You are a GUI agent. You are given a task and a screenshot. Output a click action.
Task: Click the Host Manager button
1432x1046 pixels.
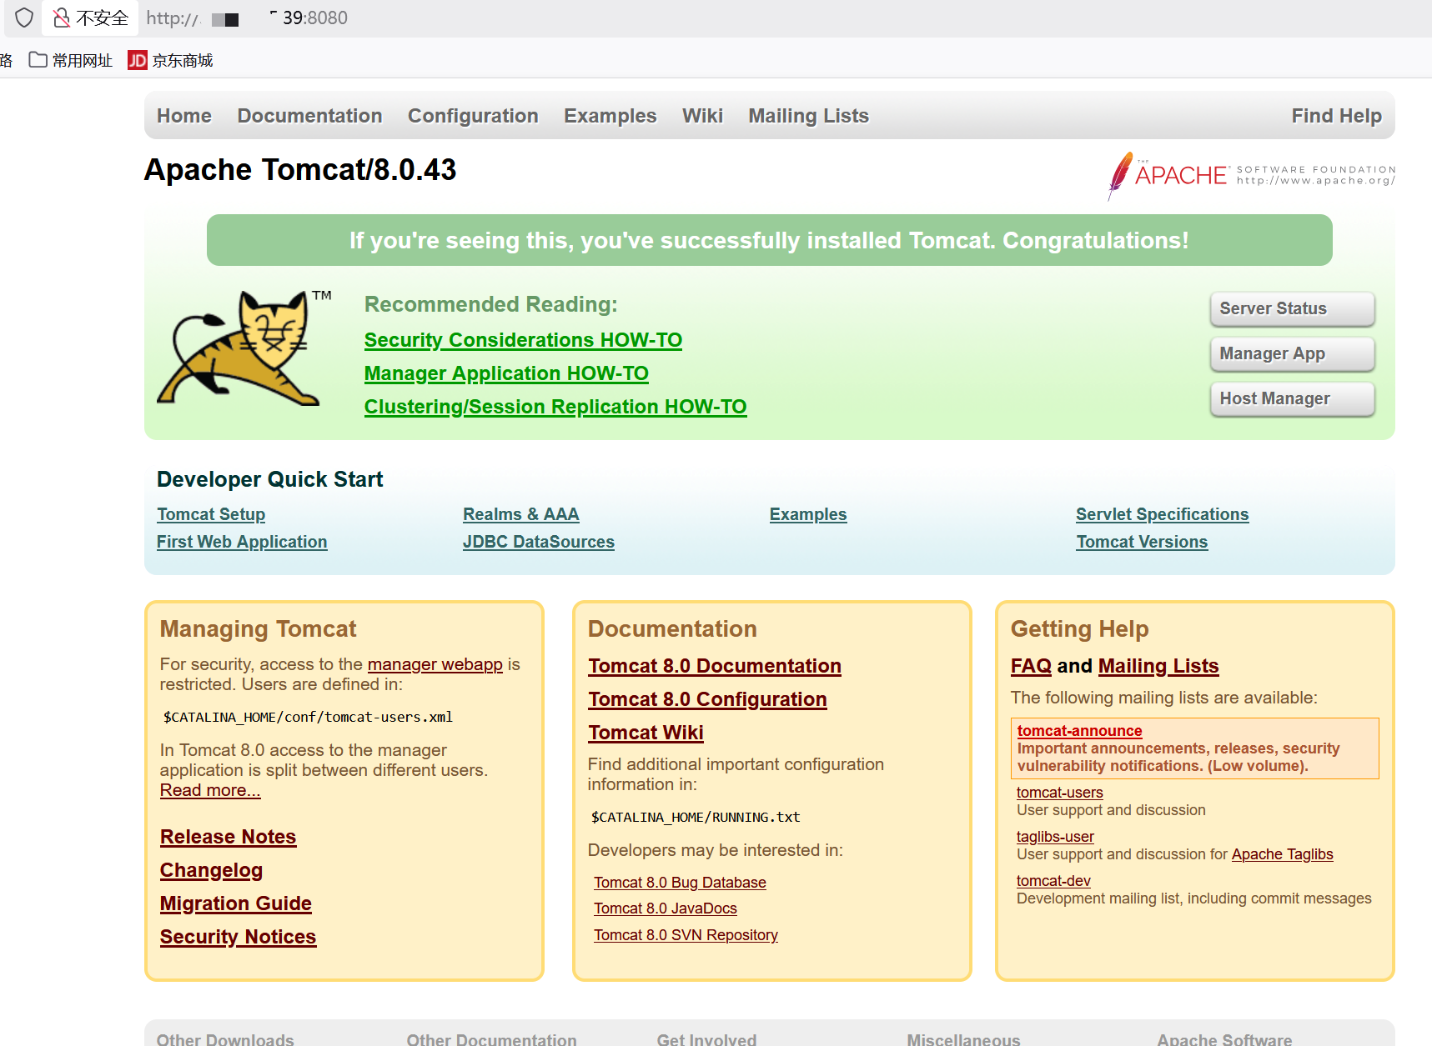click(1292, 398)
